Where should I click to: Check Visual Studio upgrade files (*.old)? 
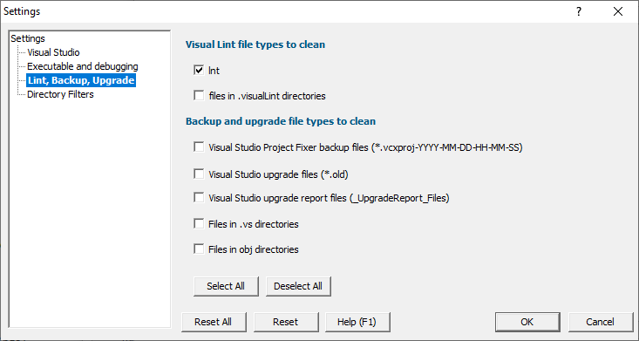click(x=199, y=174)
